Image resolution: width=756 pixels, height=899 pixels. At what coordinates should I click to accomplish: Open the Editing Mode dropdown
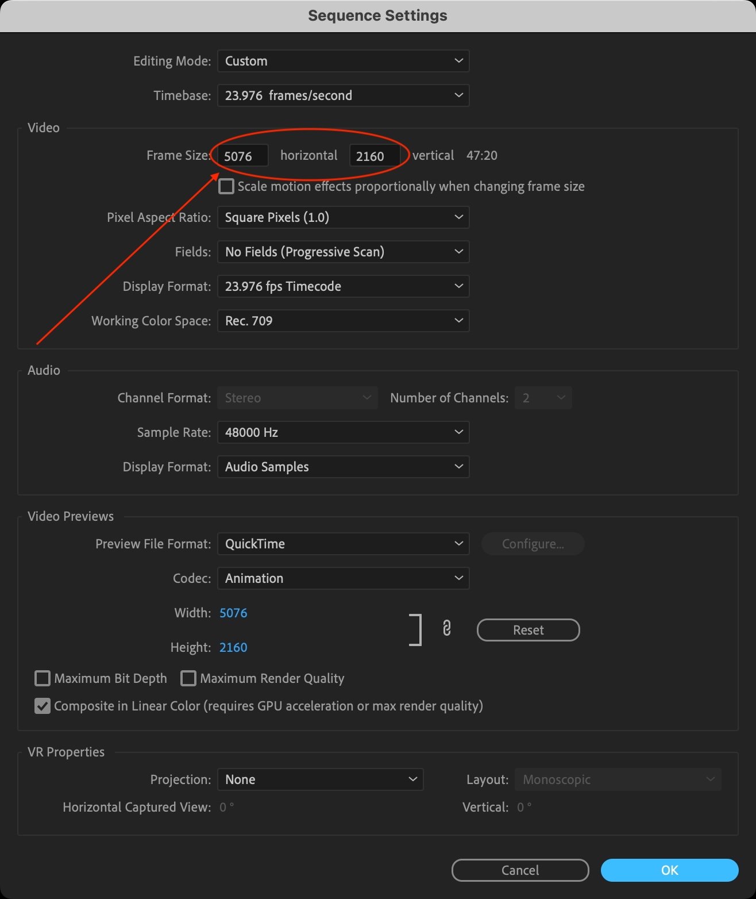[x=343, y=61]
